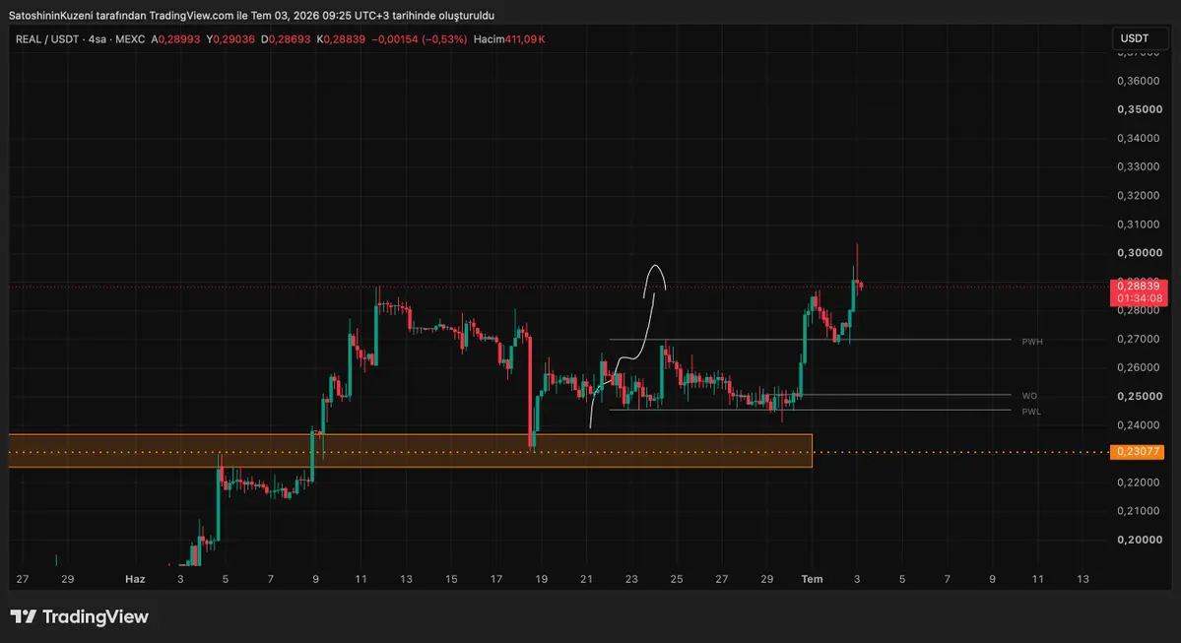Image resolution: width=1181 pixels, height=643 pixels.
Task: Click price axis label 0,30000
Action: click(1139, 253)
